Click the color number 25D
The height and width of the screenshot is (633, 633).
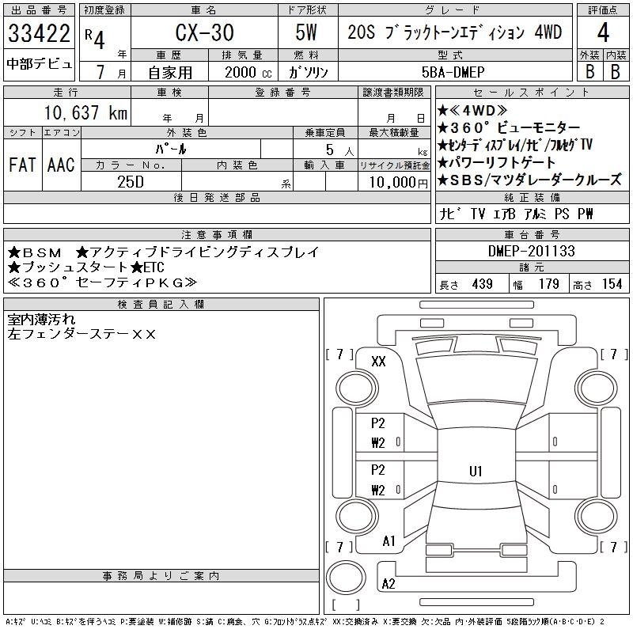coord(131,182)
